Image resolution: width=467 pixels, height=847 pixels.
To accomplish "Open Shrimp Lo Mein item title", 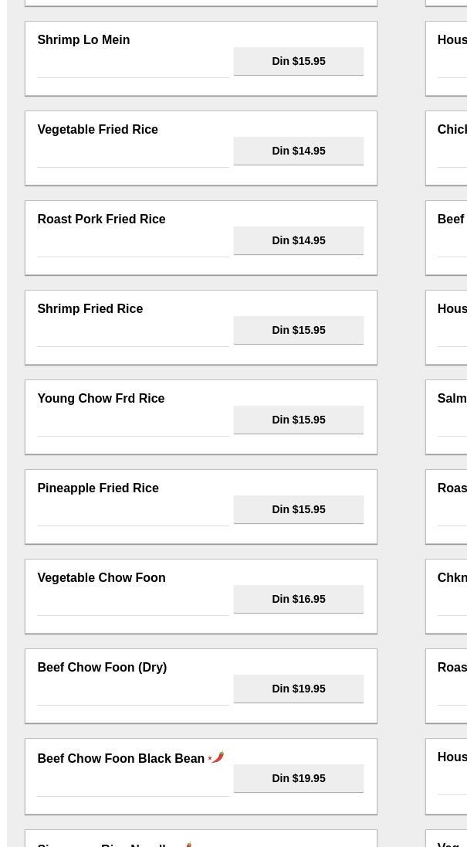I will (x=83, y=40).
